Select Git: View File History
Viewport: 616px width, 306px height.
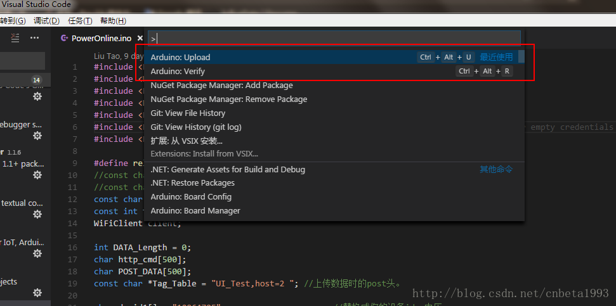(x=334, y=113)
